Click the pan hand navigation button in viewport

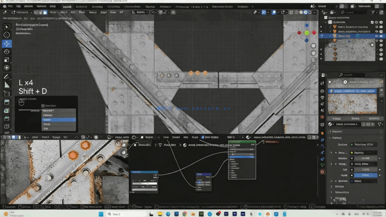click(x=313, y=53)
